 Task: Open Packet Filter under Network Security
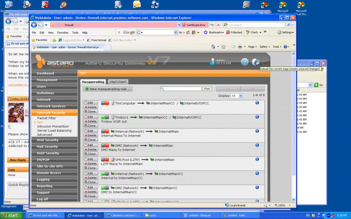pyautogui.click(x=47, y=118)
